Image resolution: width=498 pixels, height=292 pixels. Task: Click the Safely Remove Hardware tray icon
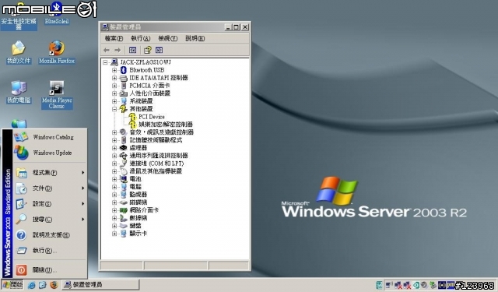[433, 285]
